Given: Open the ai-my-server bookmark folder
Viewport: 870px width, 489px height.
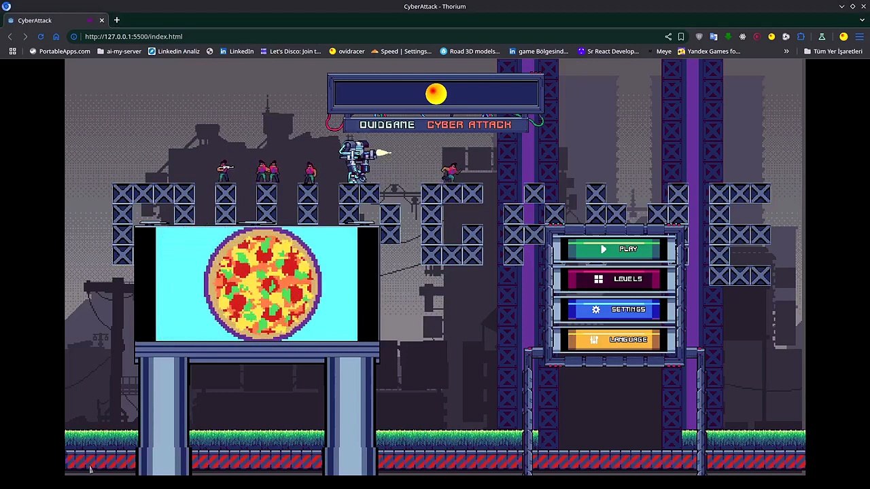Looking at the screenshot, I should coord(120,51).
